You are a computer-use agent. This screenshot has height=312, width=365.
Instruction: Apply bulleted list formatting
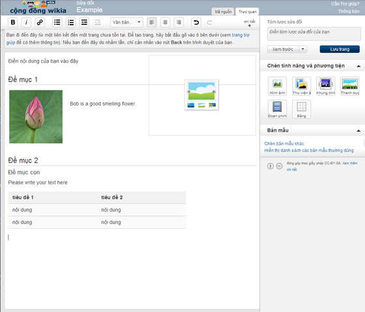coord(57,22)
